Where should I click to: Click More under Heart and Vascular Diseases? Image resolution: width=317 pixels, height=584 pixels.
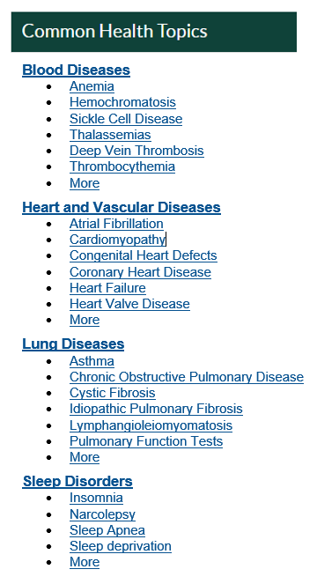(85, 320)
